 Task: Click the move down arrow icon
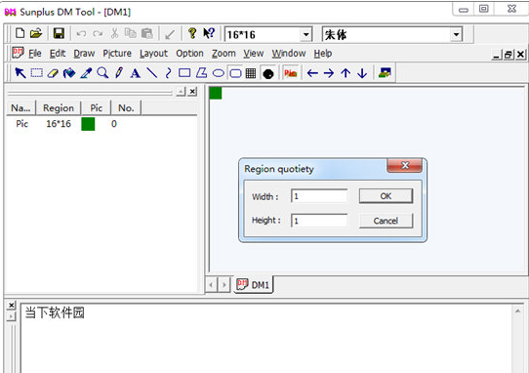362,73
